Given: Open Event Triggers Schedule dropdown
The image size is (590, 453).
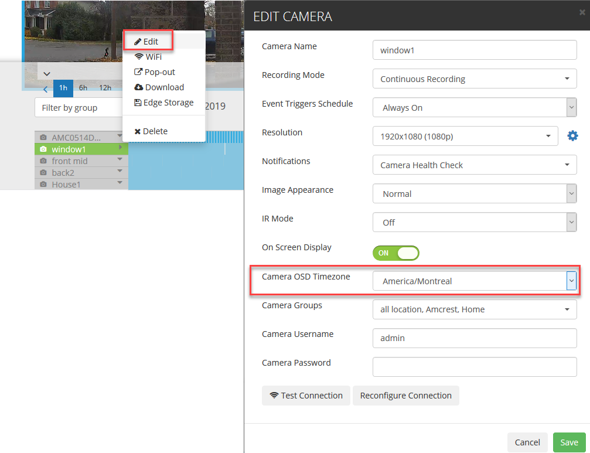Looking at the screenshot, I should 475,108.
